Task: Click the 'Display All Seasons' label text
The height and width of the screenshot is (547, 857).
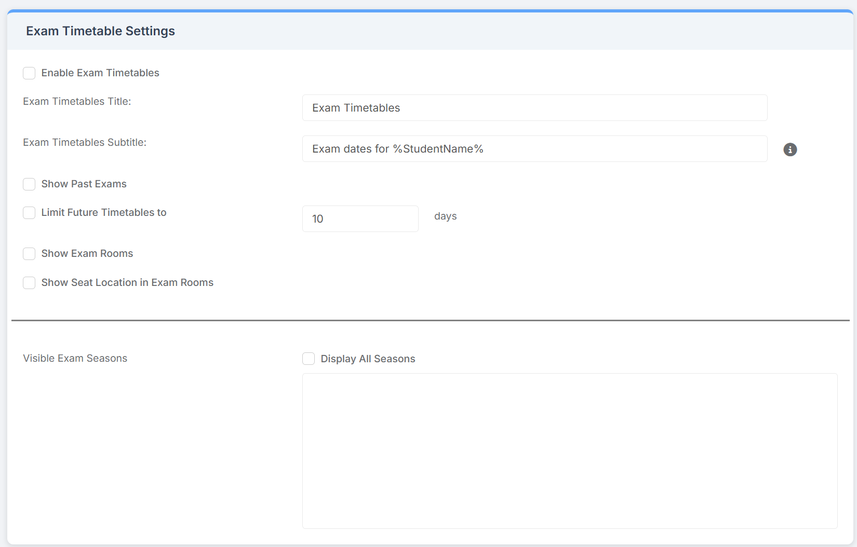Action: [368, 359]
